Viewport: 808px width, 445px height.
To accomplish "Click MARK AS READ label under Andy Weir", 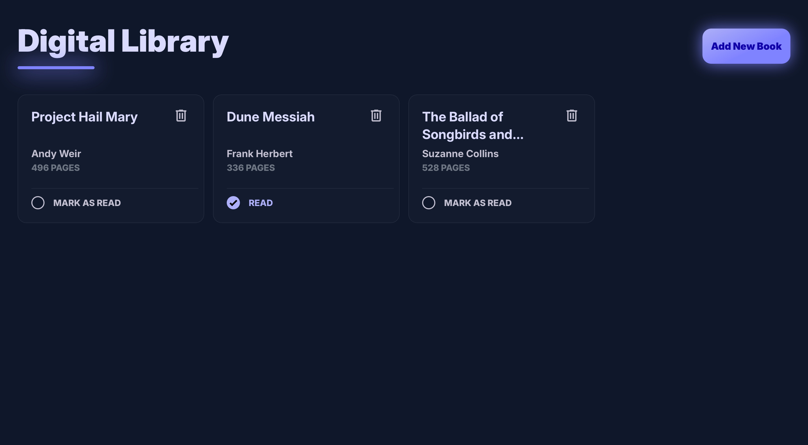I will tap(87, 203).
